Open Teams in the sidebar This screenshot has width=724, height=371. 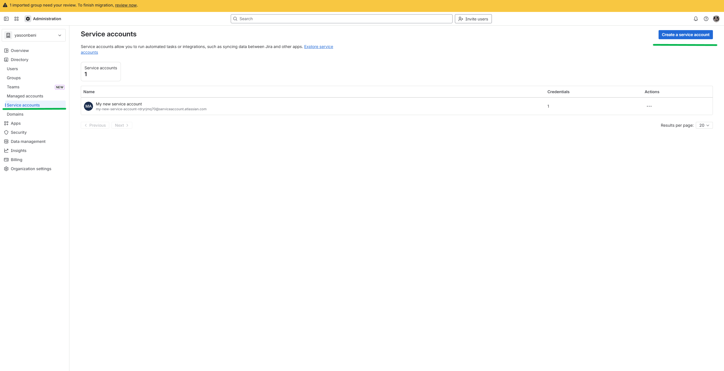tap(13, 87)
